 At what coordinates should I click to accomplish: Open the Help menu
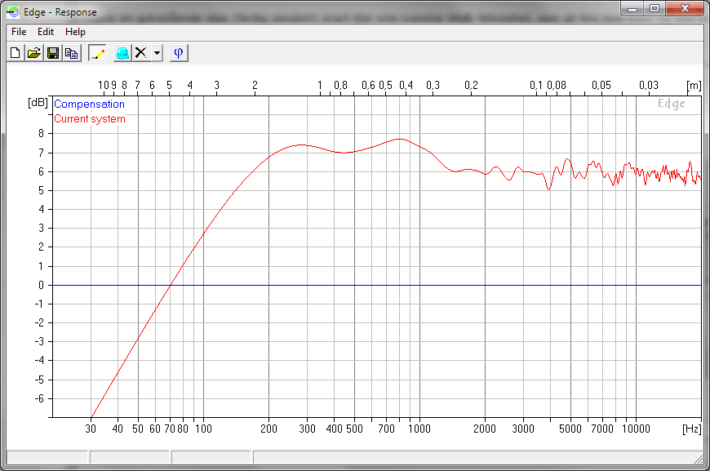(x=75, y=32)
